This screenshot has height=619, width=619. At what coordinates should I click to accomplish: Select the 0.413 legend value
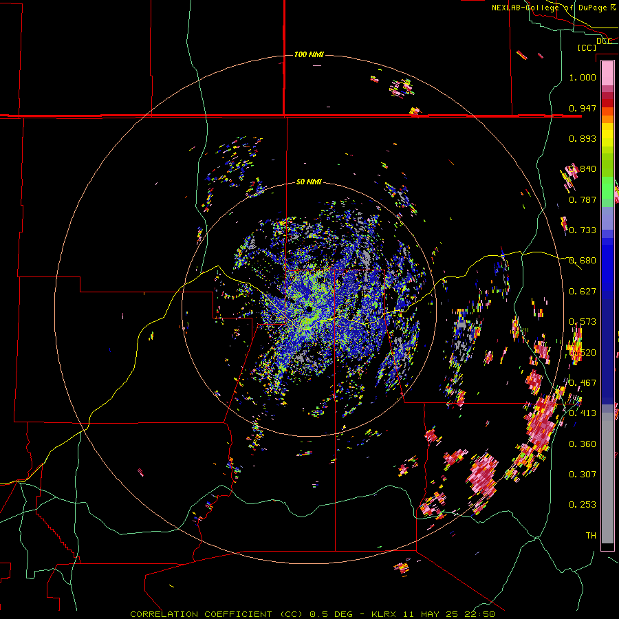tap(583, 413)
